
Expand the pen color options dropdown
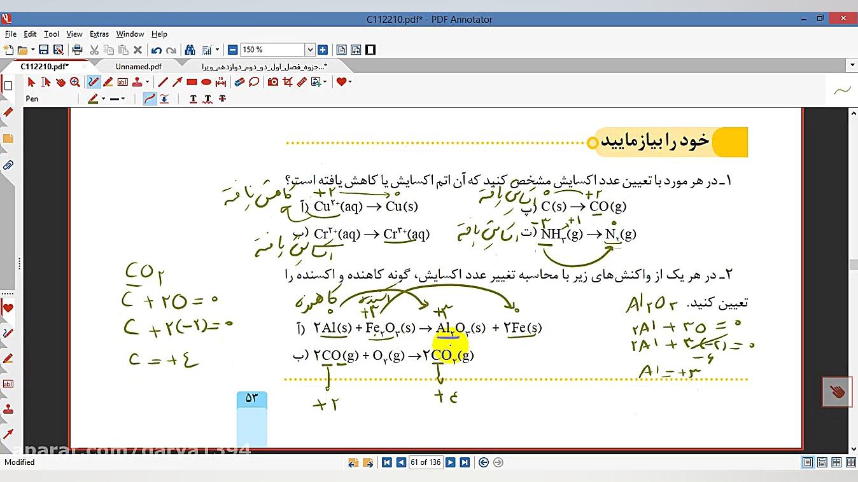[102, 99]
